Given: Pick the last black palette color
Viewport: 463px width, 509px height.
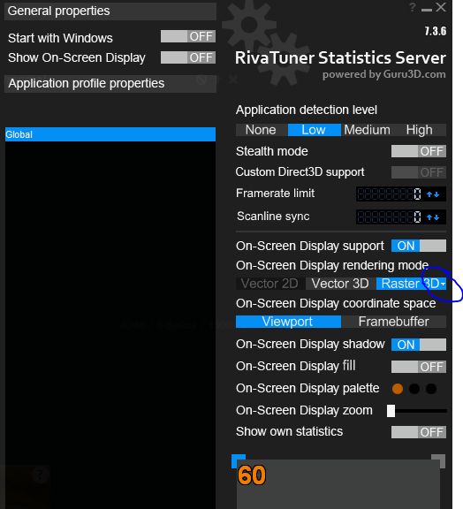Looking at the screenshot, I should pos(431,389).
